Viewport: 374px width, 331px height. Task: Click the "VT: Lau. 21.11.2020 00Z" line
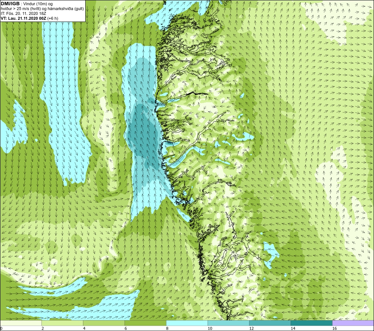24,18
